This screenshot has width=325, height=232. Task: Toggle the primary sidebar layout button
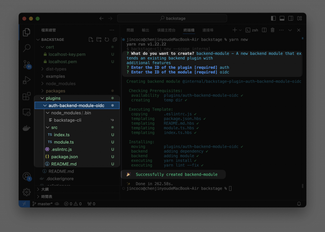(x=273, y=18)
